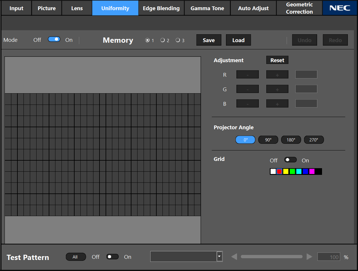This screenshot has width=358, height=271.
Task: Toggle the Uniformity Mode switch
Action: point(54,40)
